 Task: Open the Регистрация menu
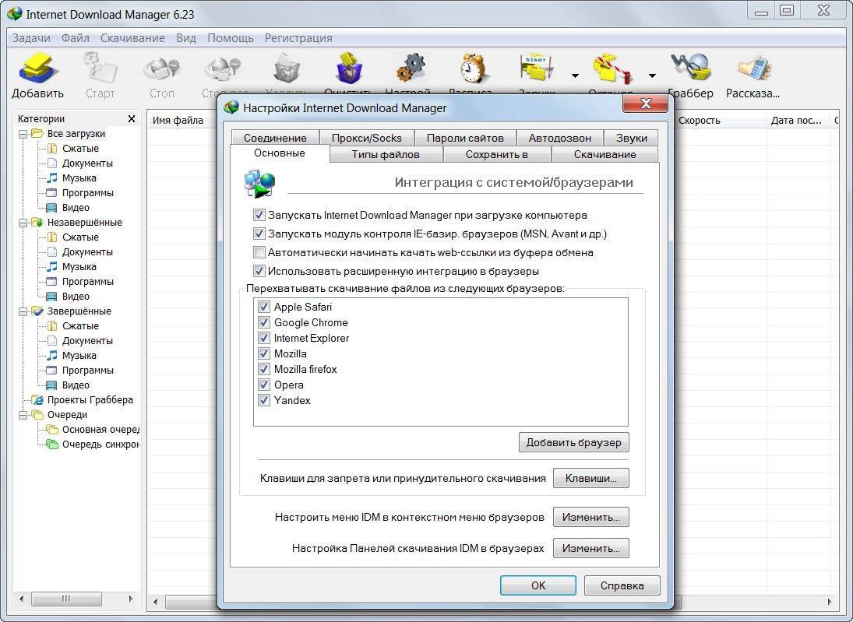click(x=298, y=38)
